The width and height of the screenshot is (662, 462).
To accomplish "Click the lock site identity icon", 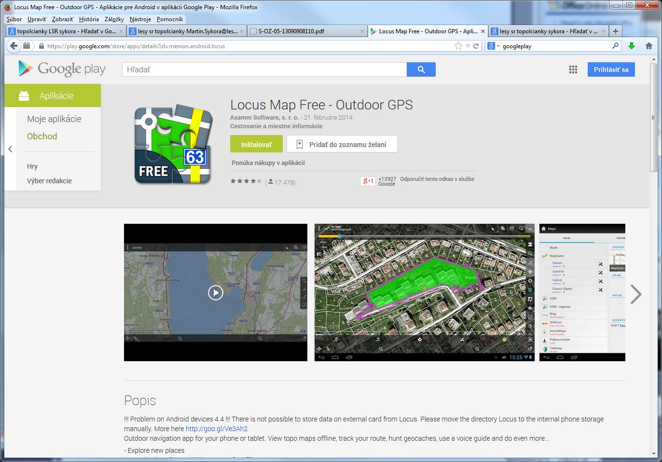I will point(41,46).
